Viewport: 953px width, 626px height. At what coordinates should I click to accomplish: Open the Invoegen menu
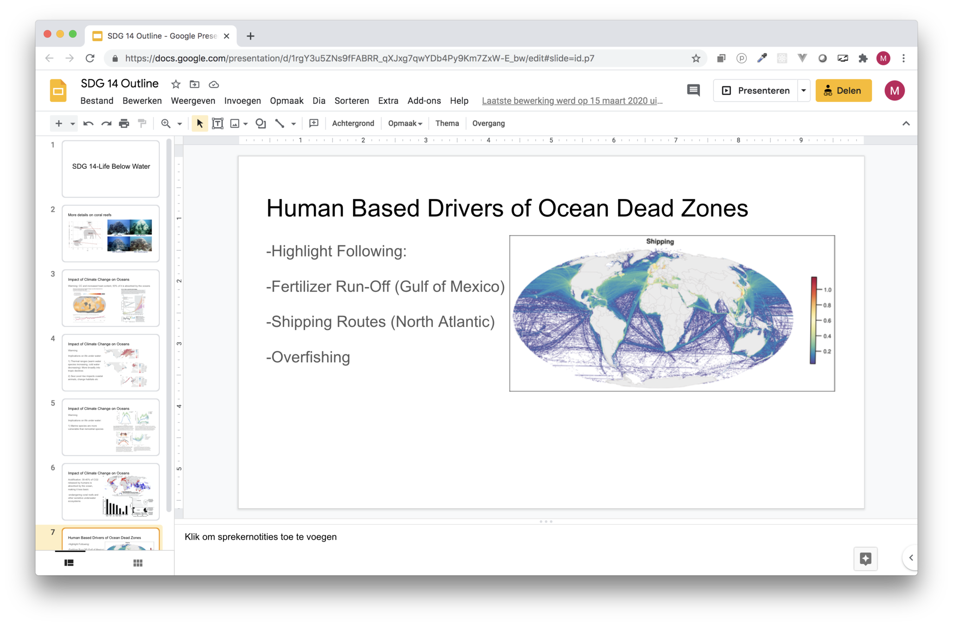point(242,101)
